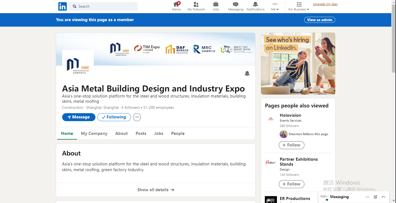The image size is (396, 203).
Task: Switch to the About tab
Action: coord(122,134)
